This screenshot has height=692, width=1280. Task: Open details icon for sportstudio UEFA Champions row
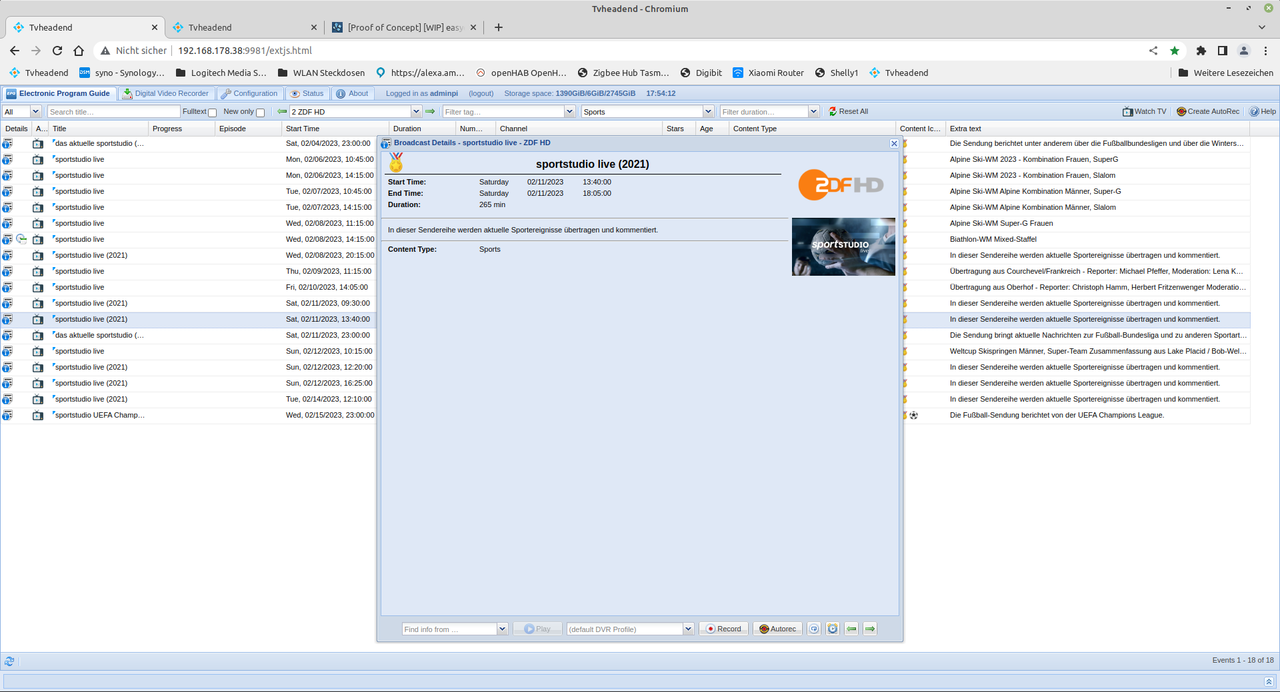pyautogui.click(x=7, y=416)
